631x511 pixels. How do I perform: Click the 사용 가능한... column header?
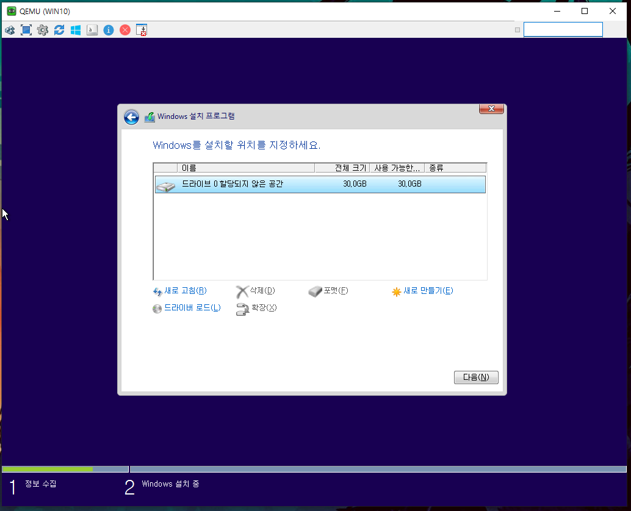397,168
